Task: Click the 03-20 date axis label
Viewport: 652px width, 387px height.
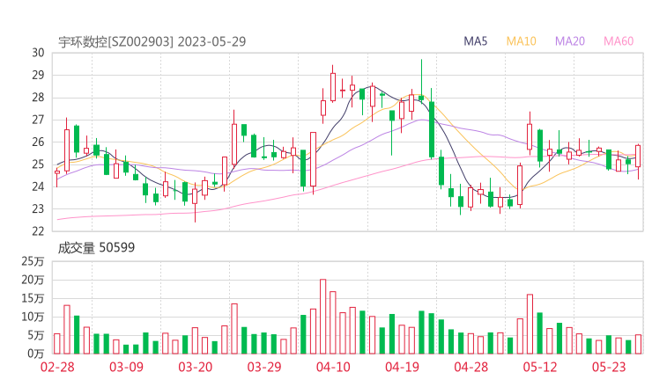Action: [195, 367]
